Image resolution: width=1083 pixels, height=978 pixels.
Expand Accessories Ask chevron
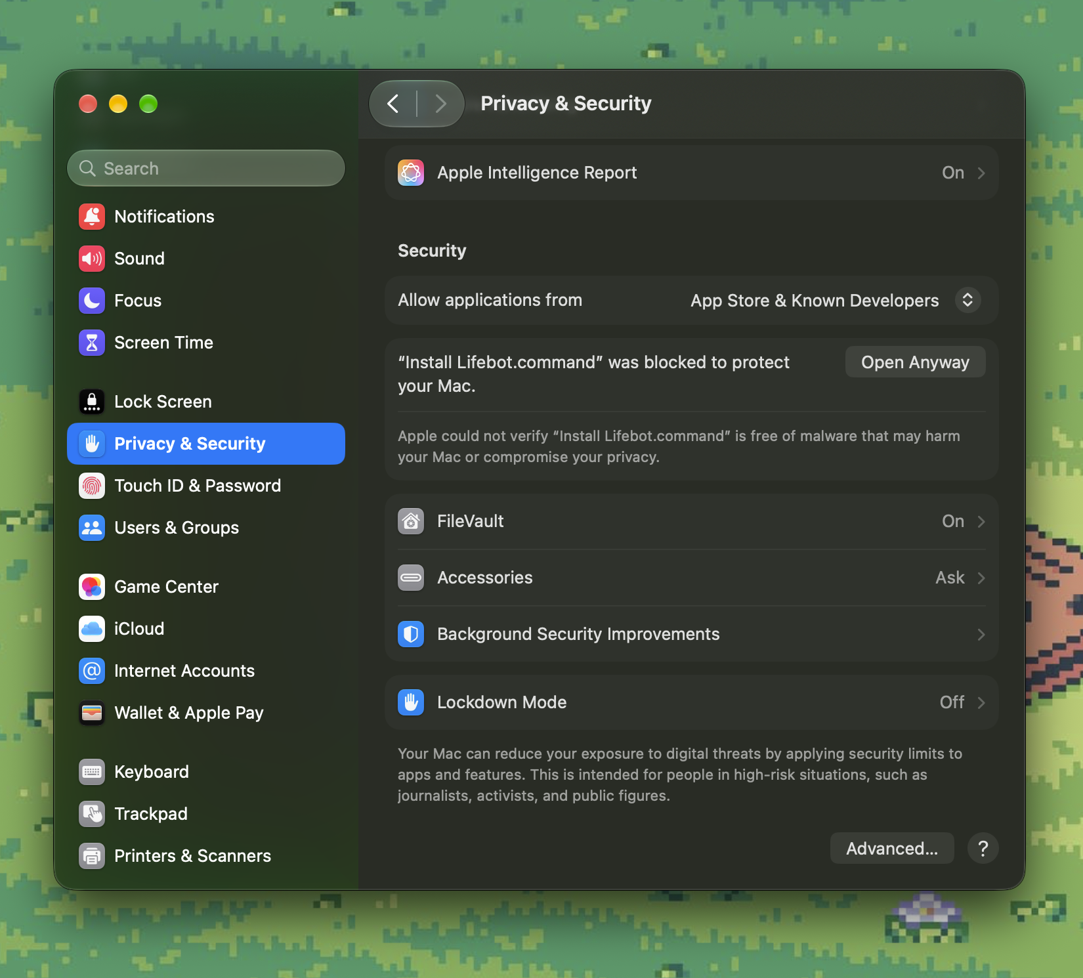coord(981,578)
